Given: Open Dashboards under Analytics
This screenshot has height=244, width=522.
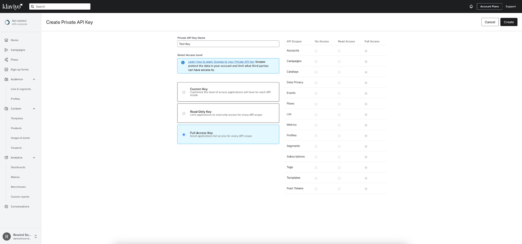Looking at the screenshot, I should pos(18,167).
